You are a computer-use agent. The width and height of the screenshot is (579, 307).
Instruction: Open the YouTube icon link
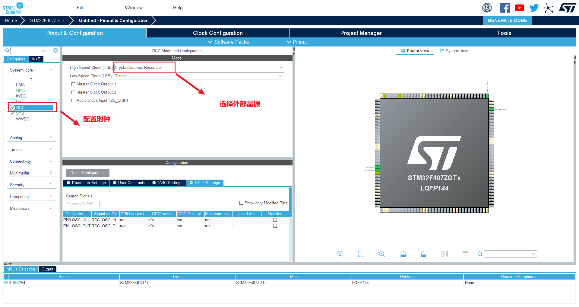coord(520,8)
